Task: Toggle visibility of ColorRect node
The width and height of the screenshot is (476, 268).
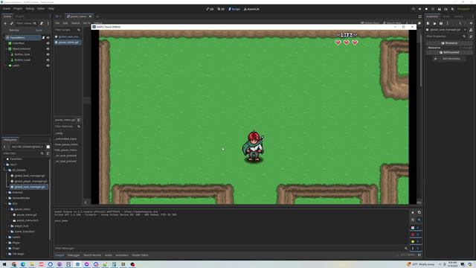Action: point(48,43)
